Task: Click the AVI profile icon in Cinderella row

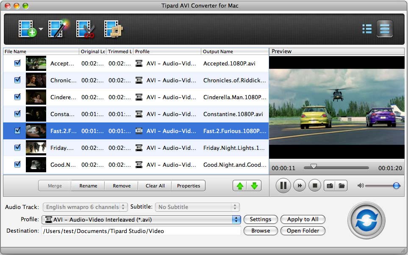Action: (139, 97)
